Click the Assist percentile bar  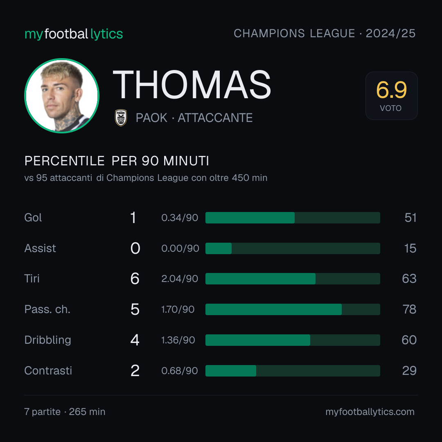tap(293, 248)
